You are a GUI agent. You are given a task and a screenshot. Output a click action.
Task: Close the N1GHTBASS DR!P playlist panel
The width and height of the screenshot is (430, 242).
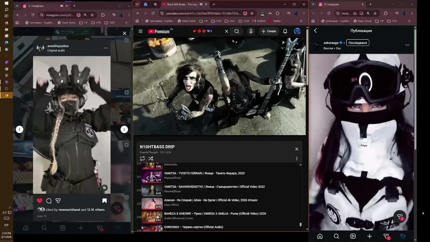point(297,149)
